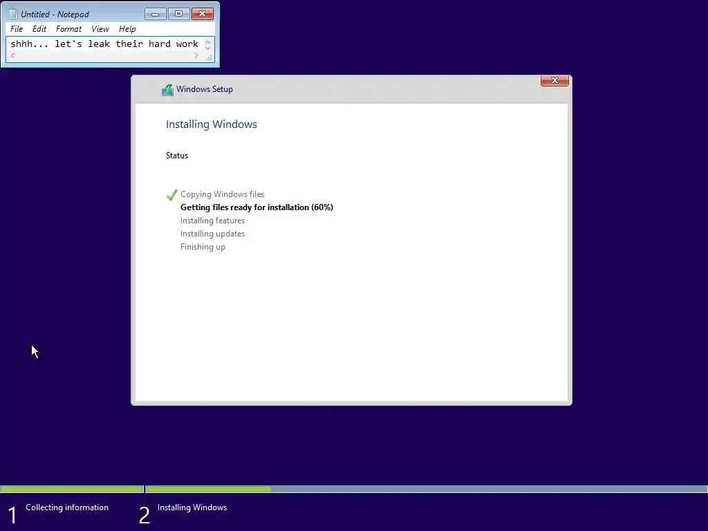Viewport: 708px width, 531px height.
Task: Maximize the Notepad window
Action: [179, 14]
